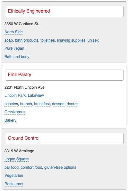The width and height of the screenshot is (128, 191).
Task: Click the Logan Square neighborhood link
Action: [x=17, y=159]
